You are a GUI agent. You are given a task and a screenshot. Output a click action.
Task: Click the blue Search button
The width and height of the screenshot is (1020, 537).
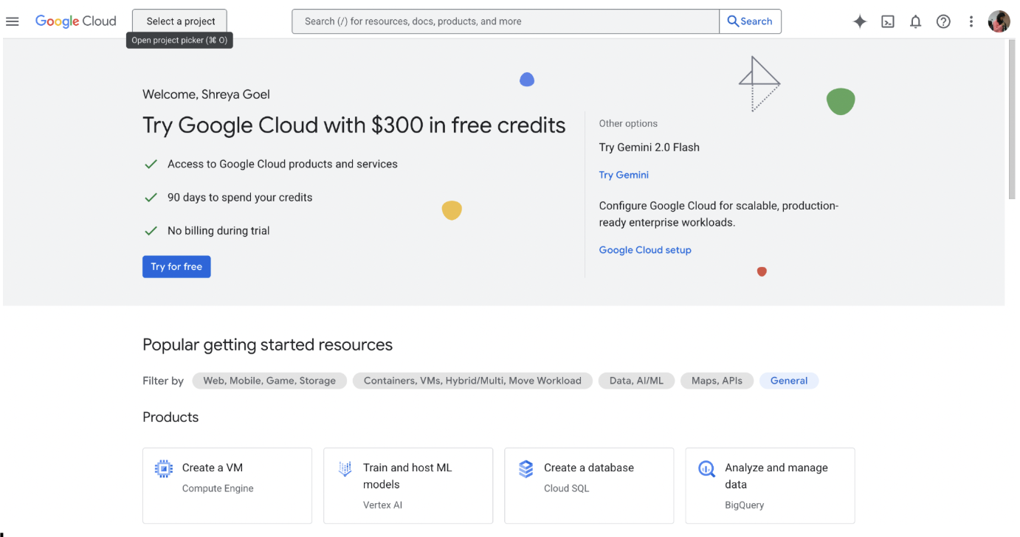pos(750,21)
